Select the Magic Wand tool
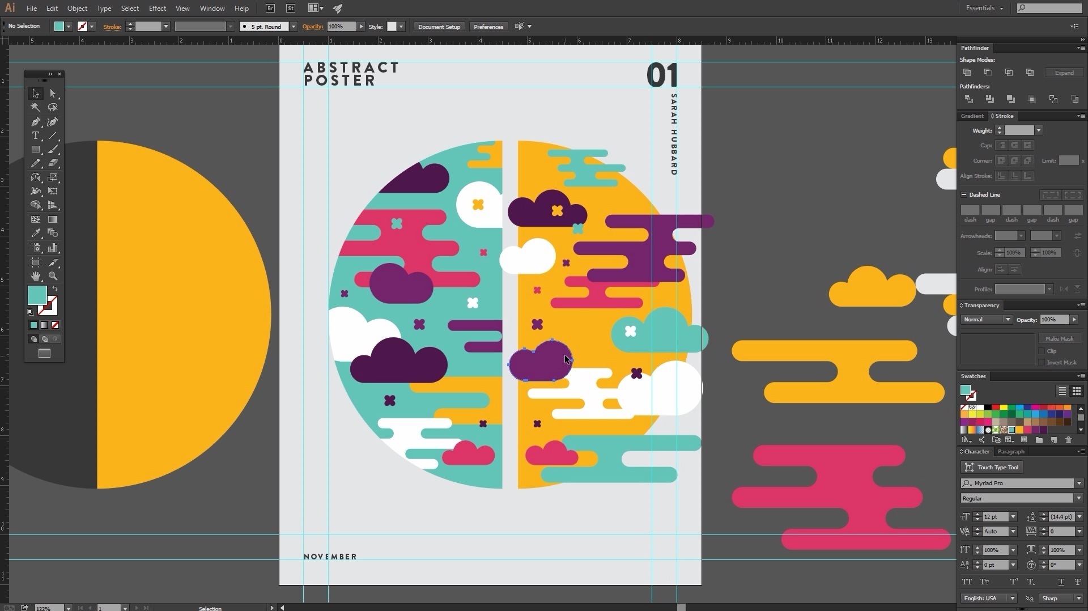Viewport: 1088px width, 611px height. [x=36, y=107]
